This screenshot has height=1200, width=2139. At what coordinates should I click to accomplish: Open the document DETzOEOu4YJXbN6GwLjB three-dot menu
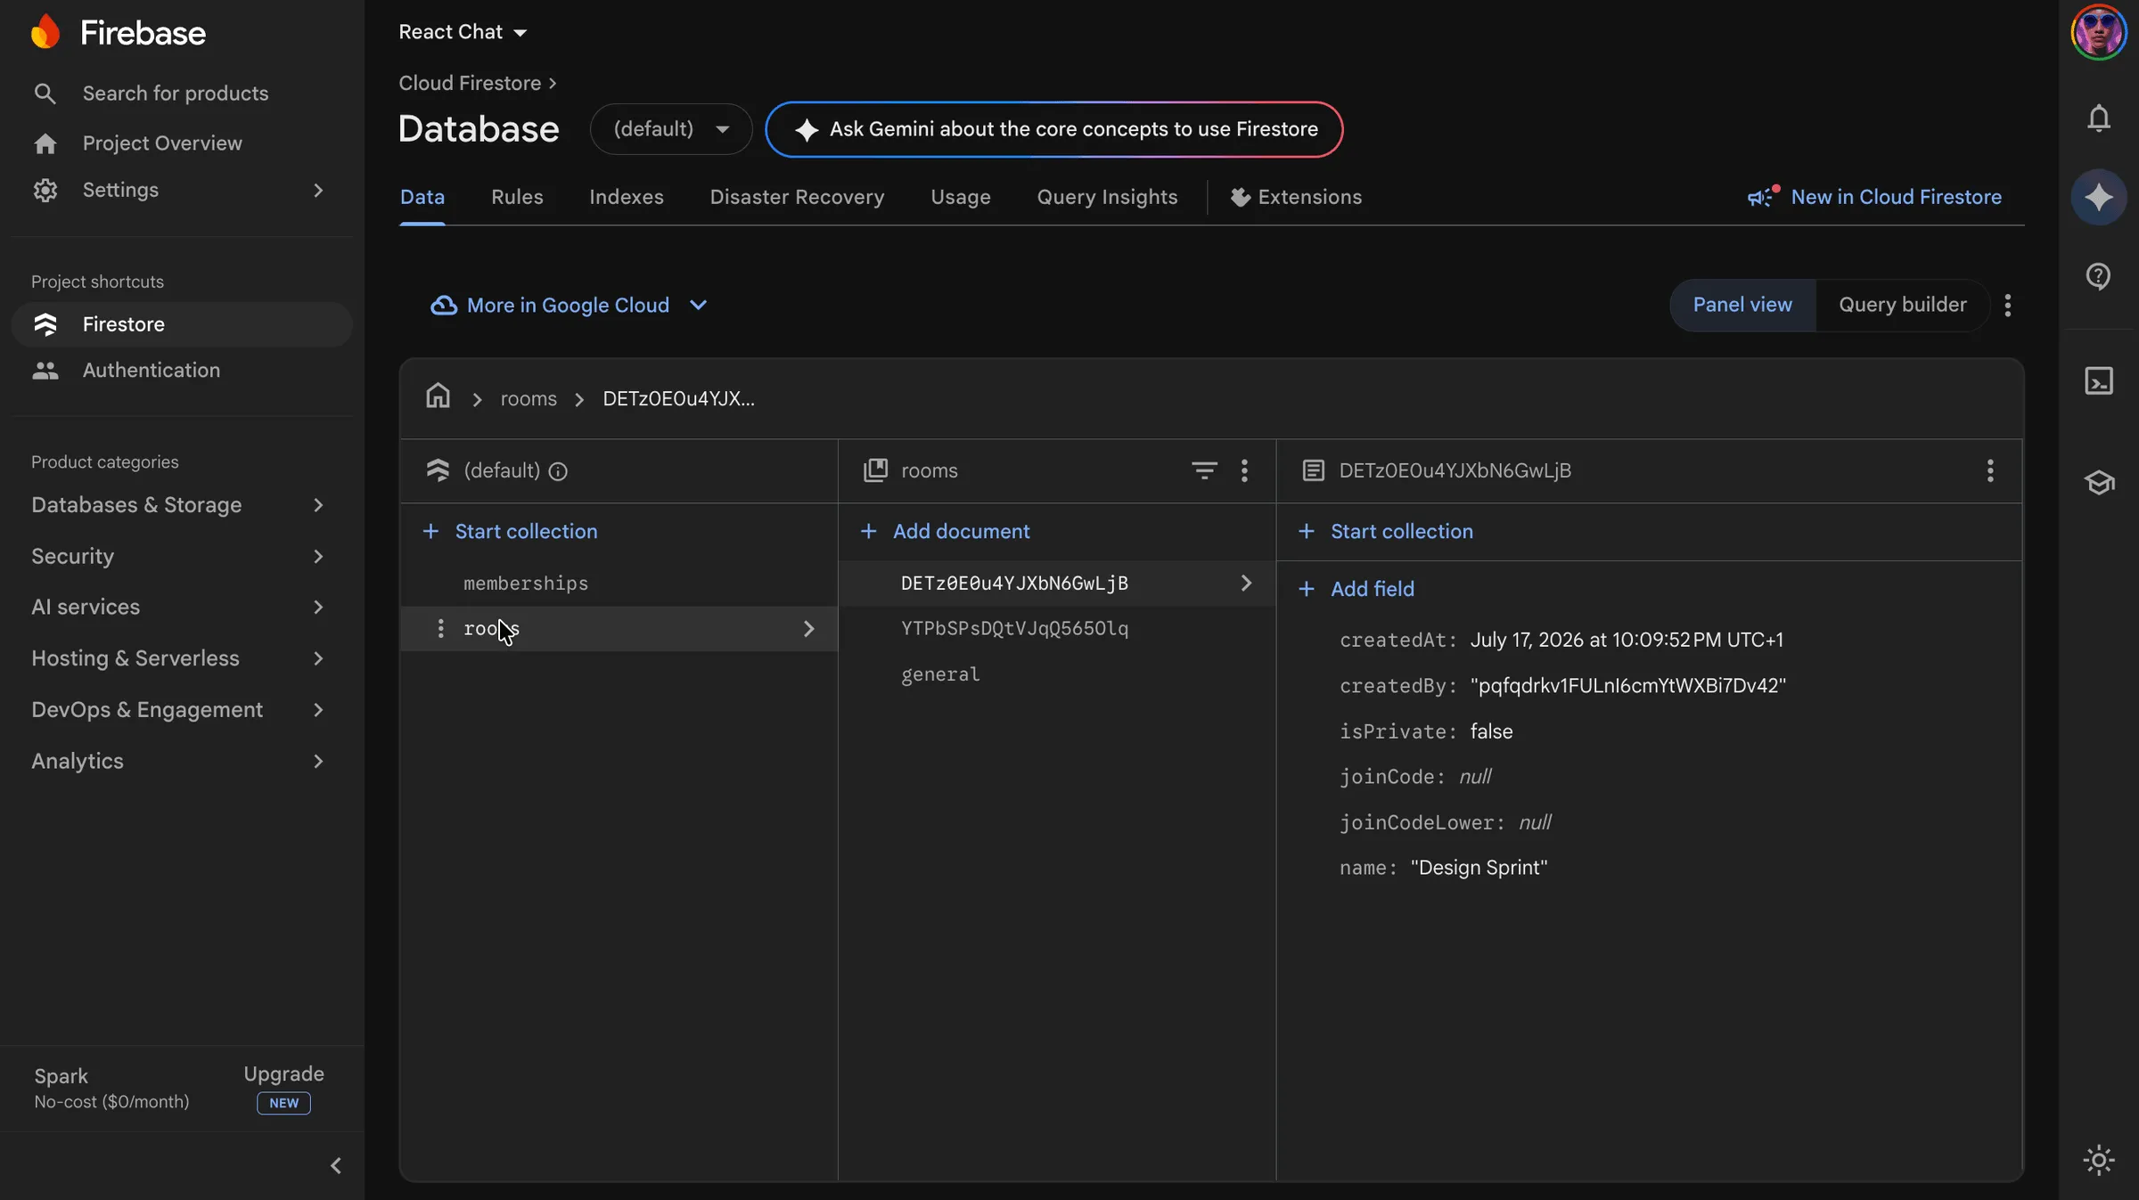[x=1990, y=470]
